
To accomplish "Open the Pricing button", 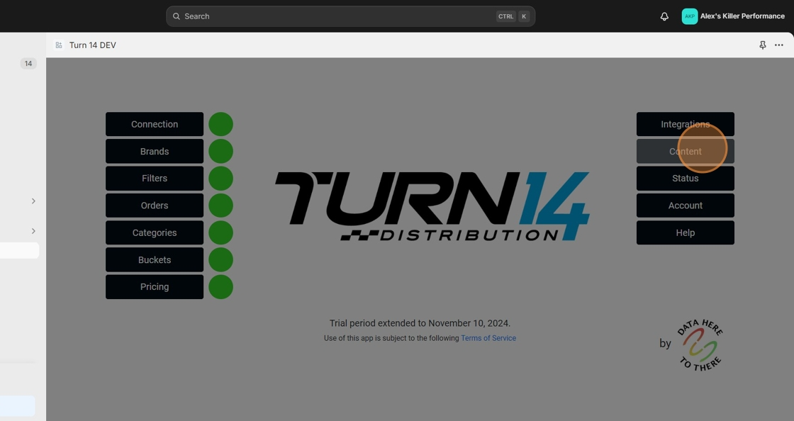I will (x=155, y=287).
